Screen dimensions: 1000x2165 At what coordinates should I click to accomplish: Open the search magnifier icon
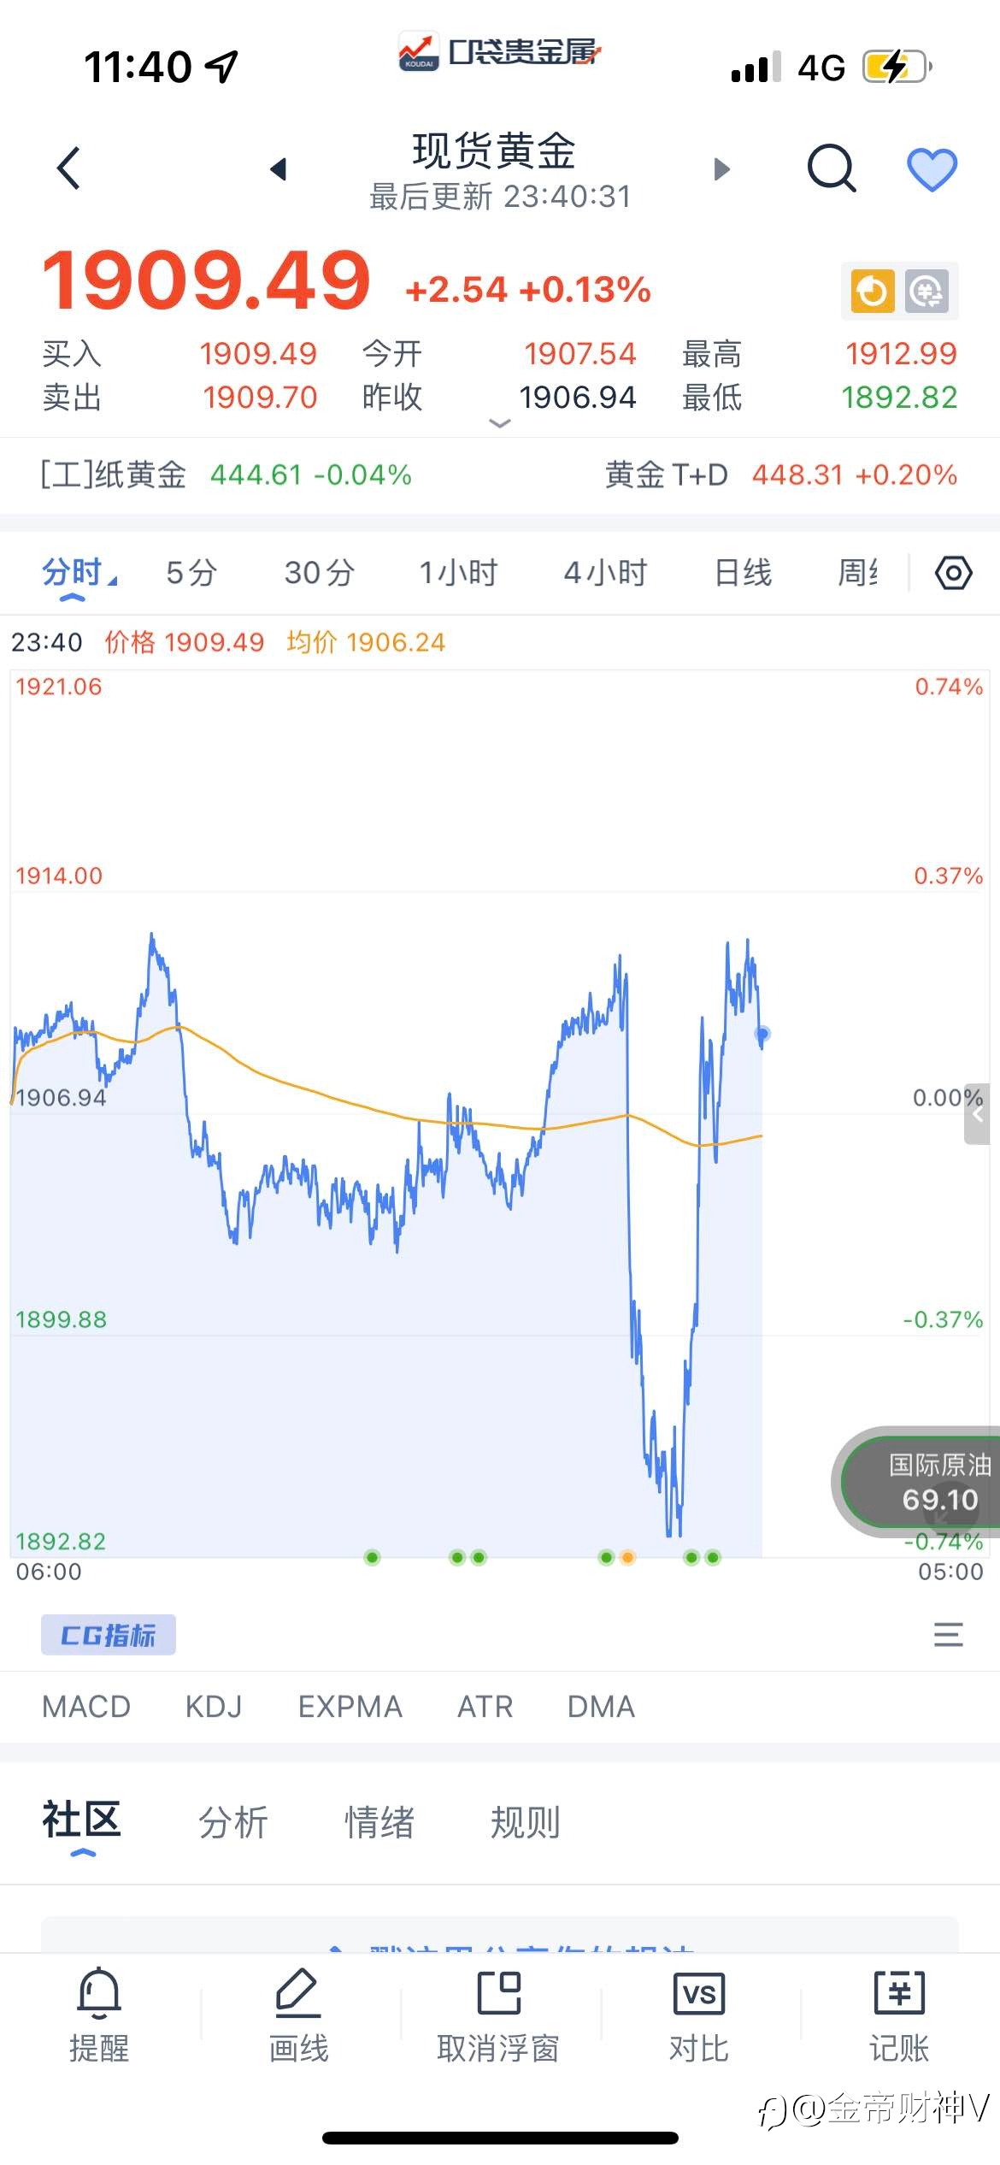coord(832,168)
